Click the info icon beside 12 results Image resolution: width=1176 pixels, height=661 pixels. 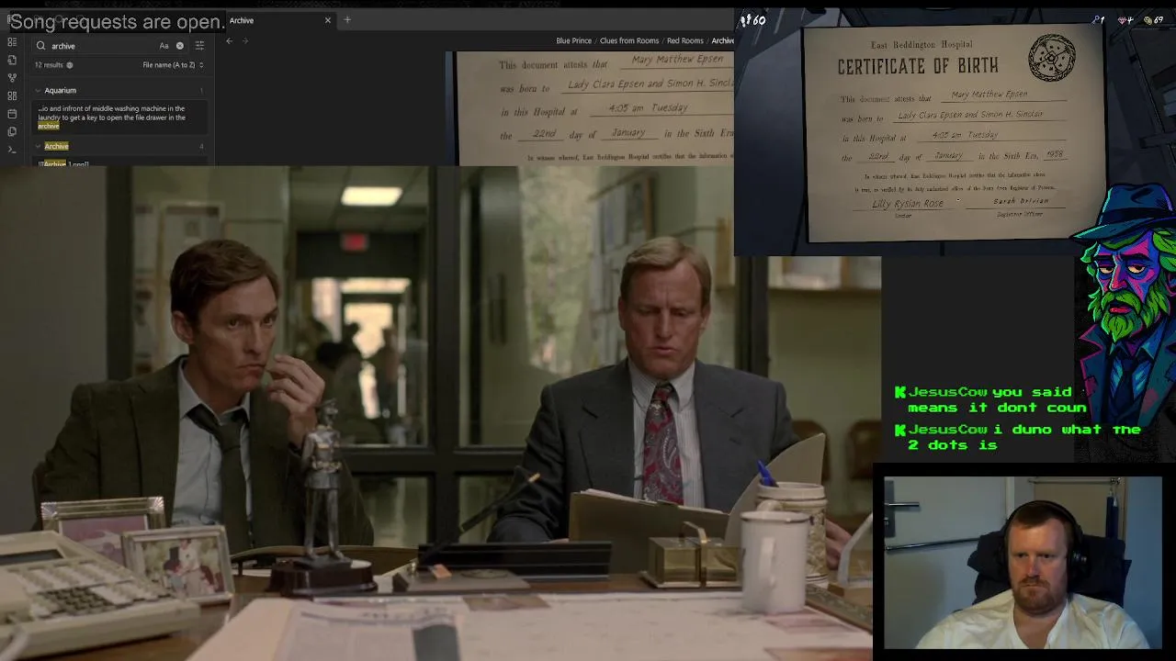[70, 65]
